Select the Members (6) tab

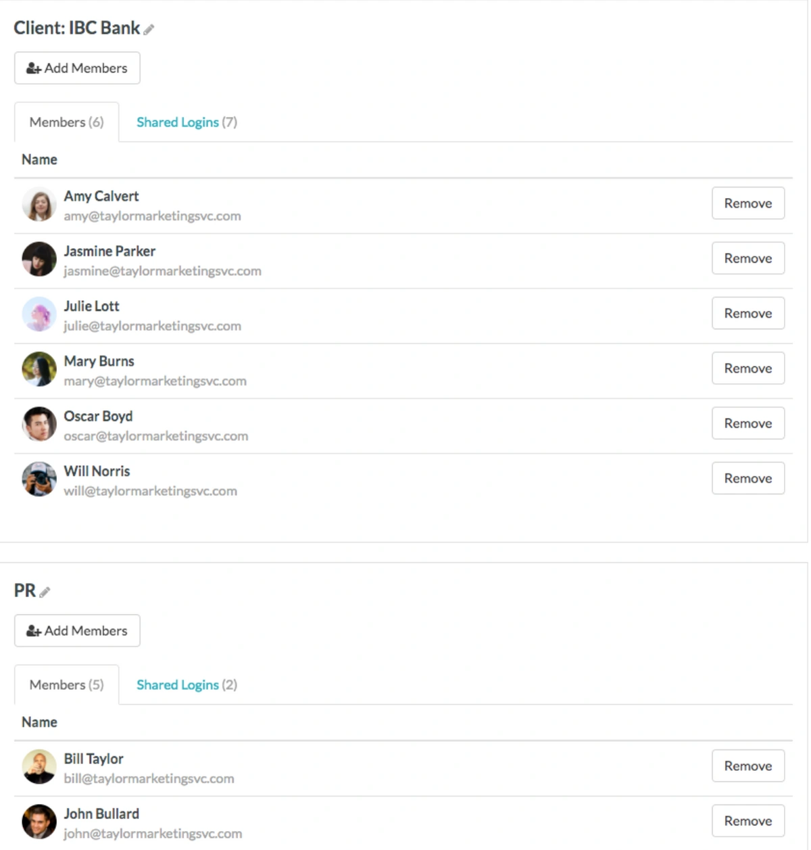66,122
